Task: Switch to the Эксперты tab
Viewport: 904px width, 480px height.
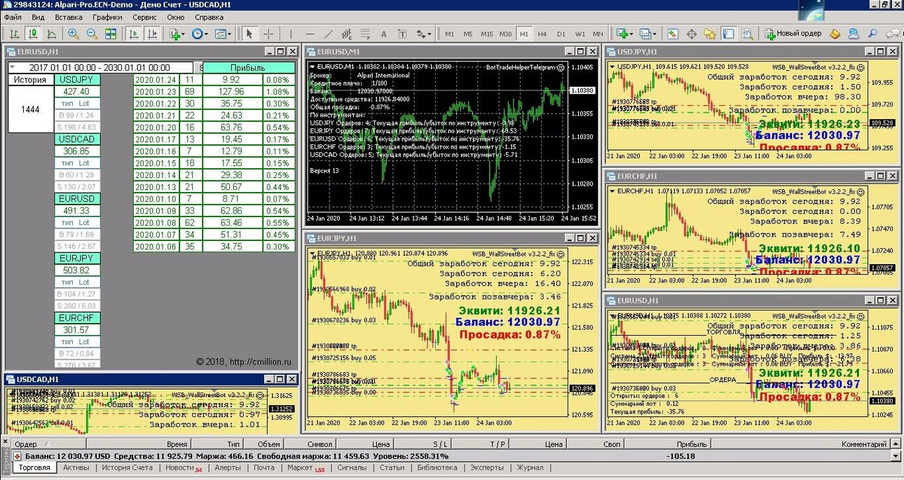Action: coord(486,467)
